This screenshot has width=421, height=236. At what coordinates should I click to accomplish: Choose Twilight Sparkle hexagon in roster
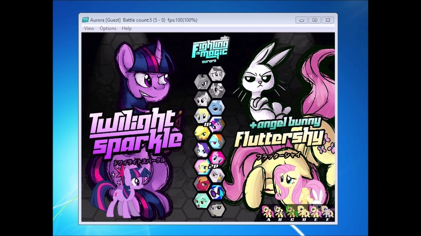click(x=217, y=124)
